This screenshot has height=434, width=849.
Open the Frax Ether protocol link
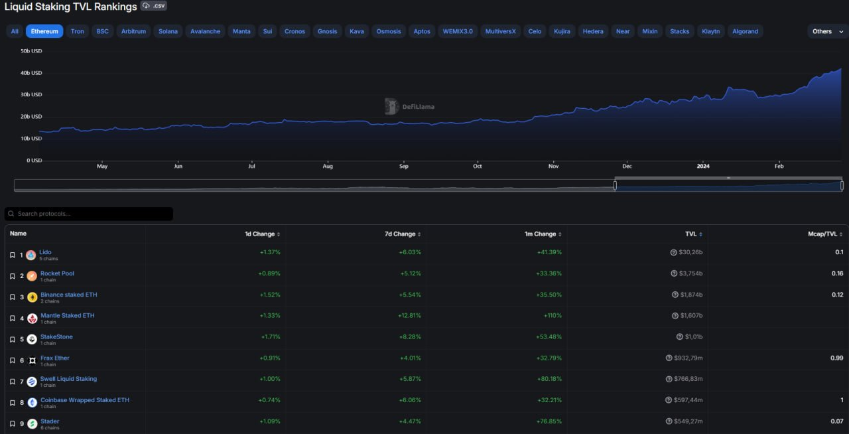[55, 358]
